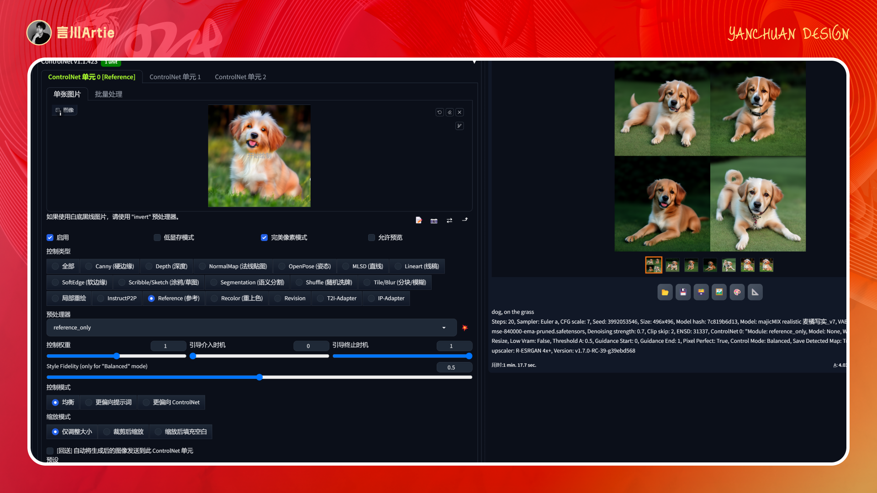Collapse the ControlNet panel arrow at top
The image size is (877, 493).
point(474,62)
